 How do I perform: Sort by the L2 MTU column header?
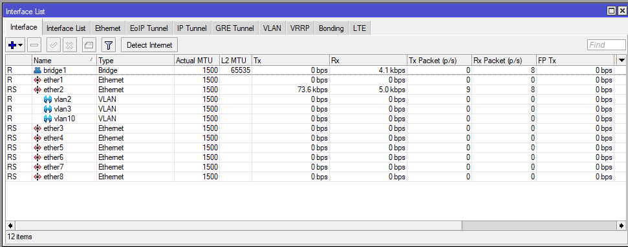235,61
